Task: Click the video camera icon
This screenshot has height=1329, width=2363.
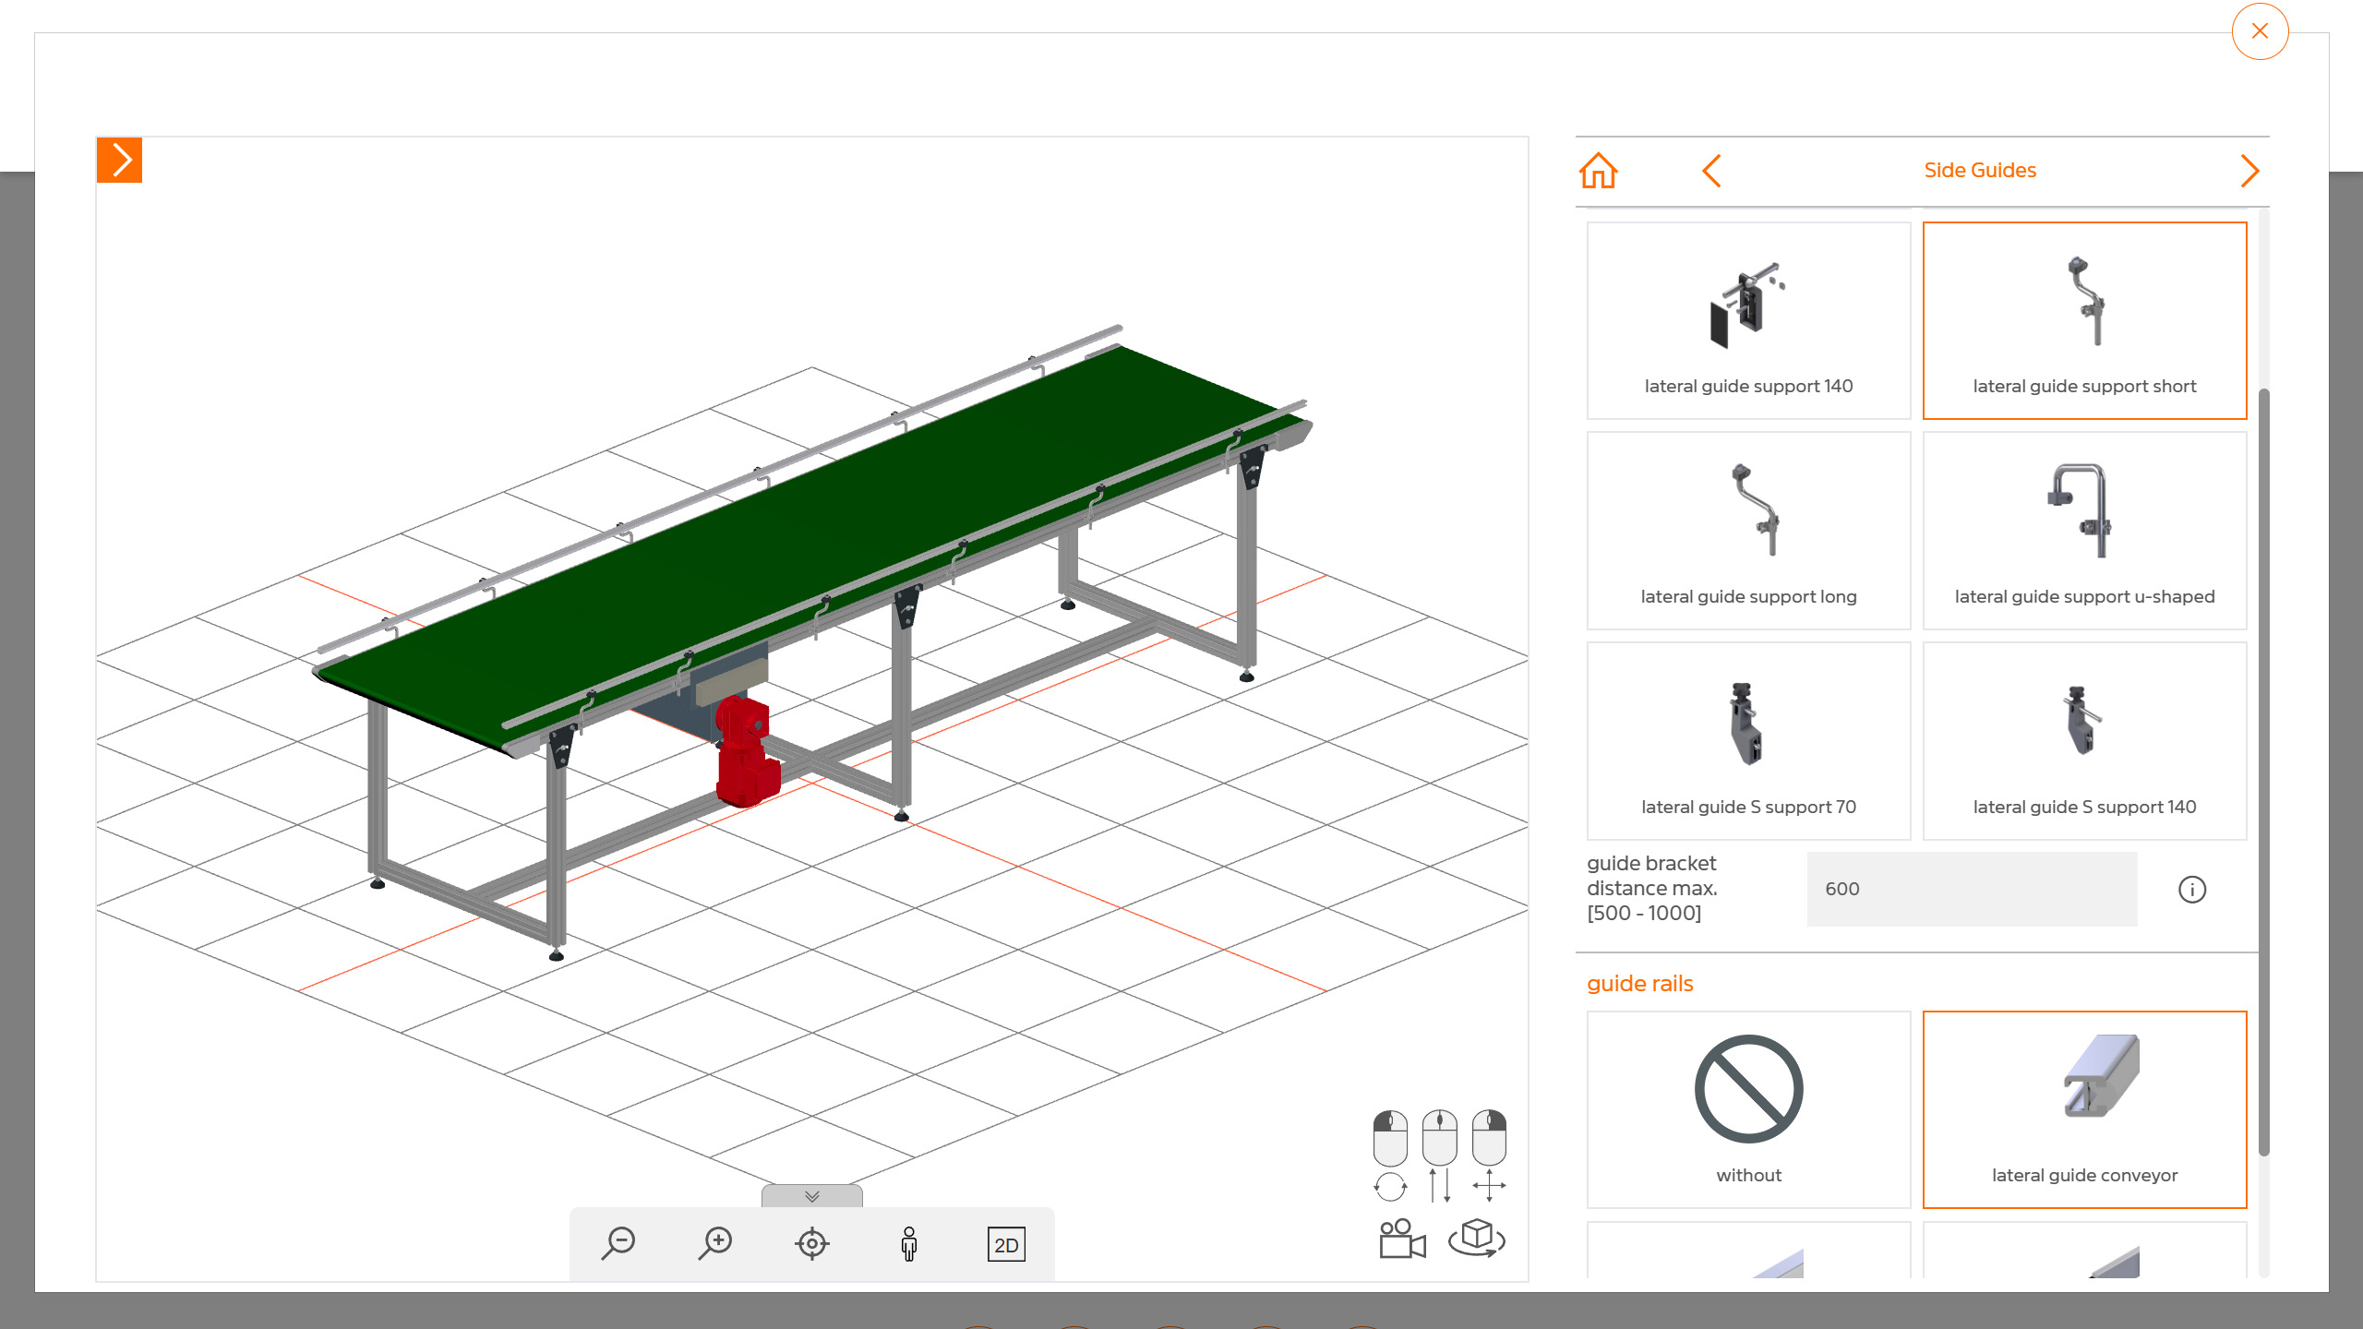Action: (x=1401, y=1239)
